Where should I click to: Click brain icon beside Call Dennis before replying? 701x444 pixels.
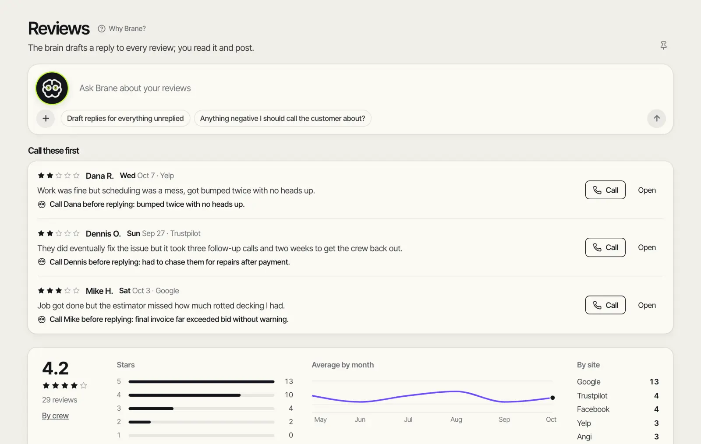[42, 262]
